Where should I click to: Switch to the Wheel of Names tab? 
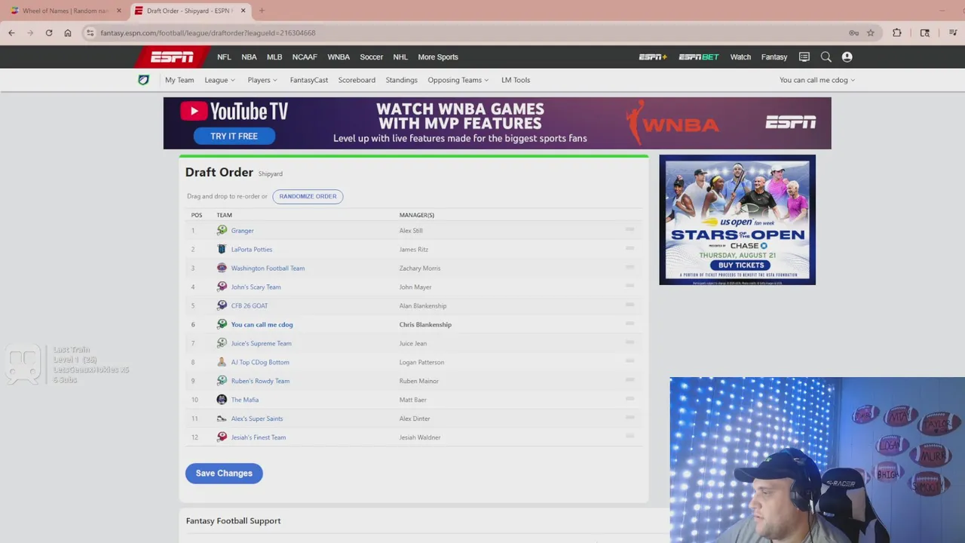64,11
